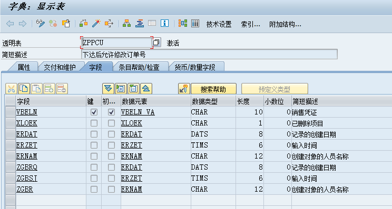Select the ZGBR row selector
The image size is (392, 209).
11,190
